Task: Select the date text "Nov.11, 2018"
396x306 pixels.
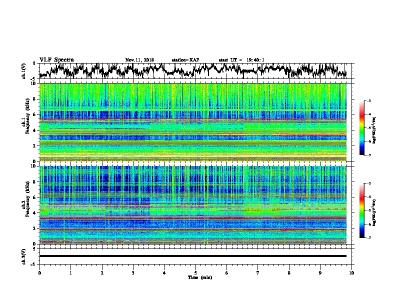Action: [139, 60]
